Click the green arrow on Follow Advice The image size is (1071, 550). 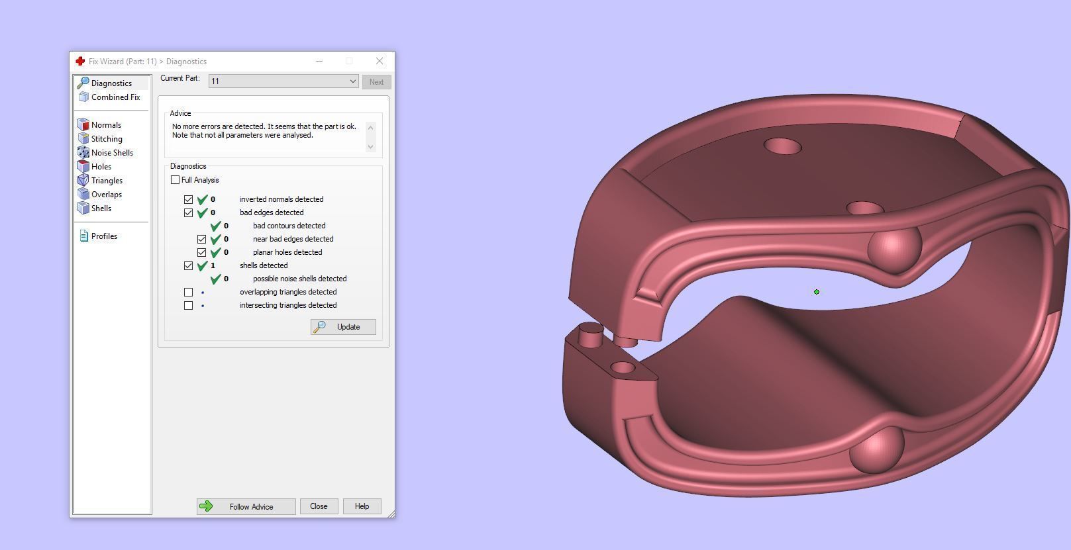(206, 506)
